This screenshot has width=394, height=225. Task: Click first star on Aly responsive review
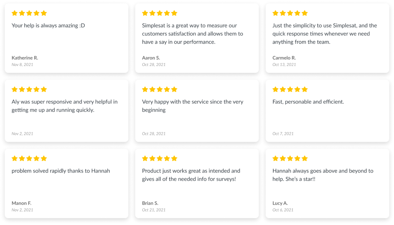[15, 89]
